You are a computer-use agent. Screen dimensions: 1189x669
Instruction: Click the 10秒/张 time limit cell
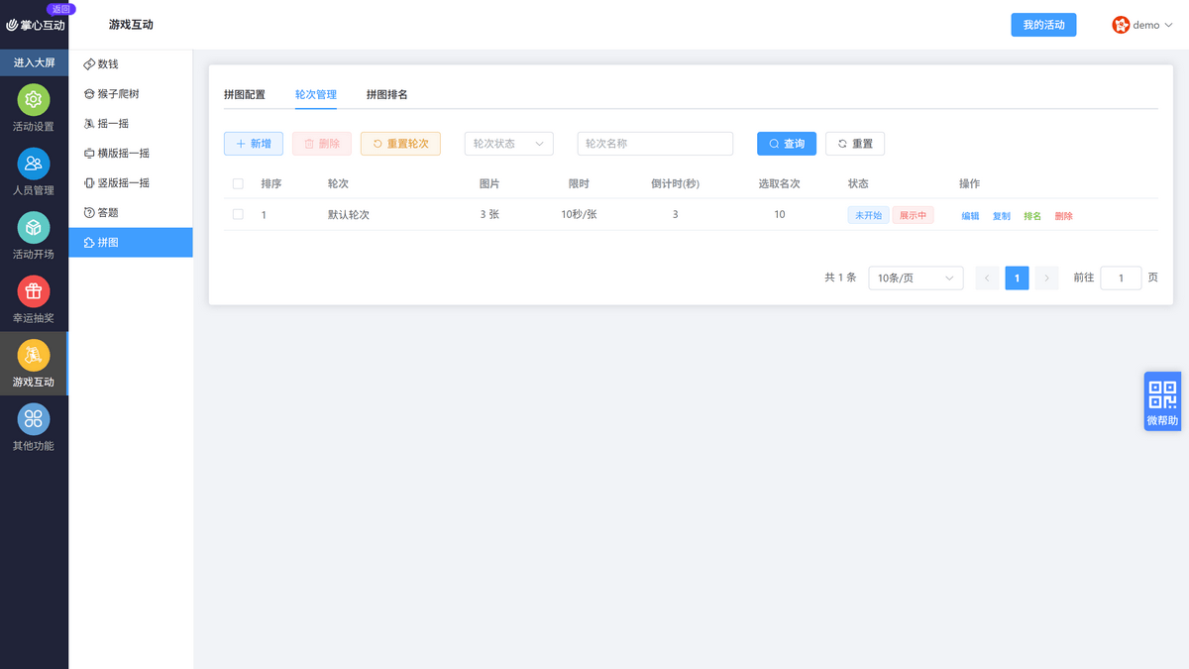click(x=579, y=215)
